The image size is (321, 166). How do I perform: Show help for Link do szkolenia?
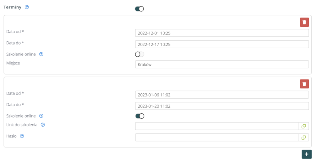[x=43, y=125]
